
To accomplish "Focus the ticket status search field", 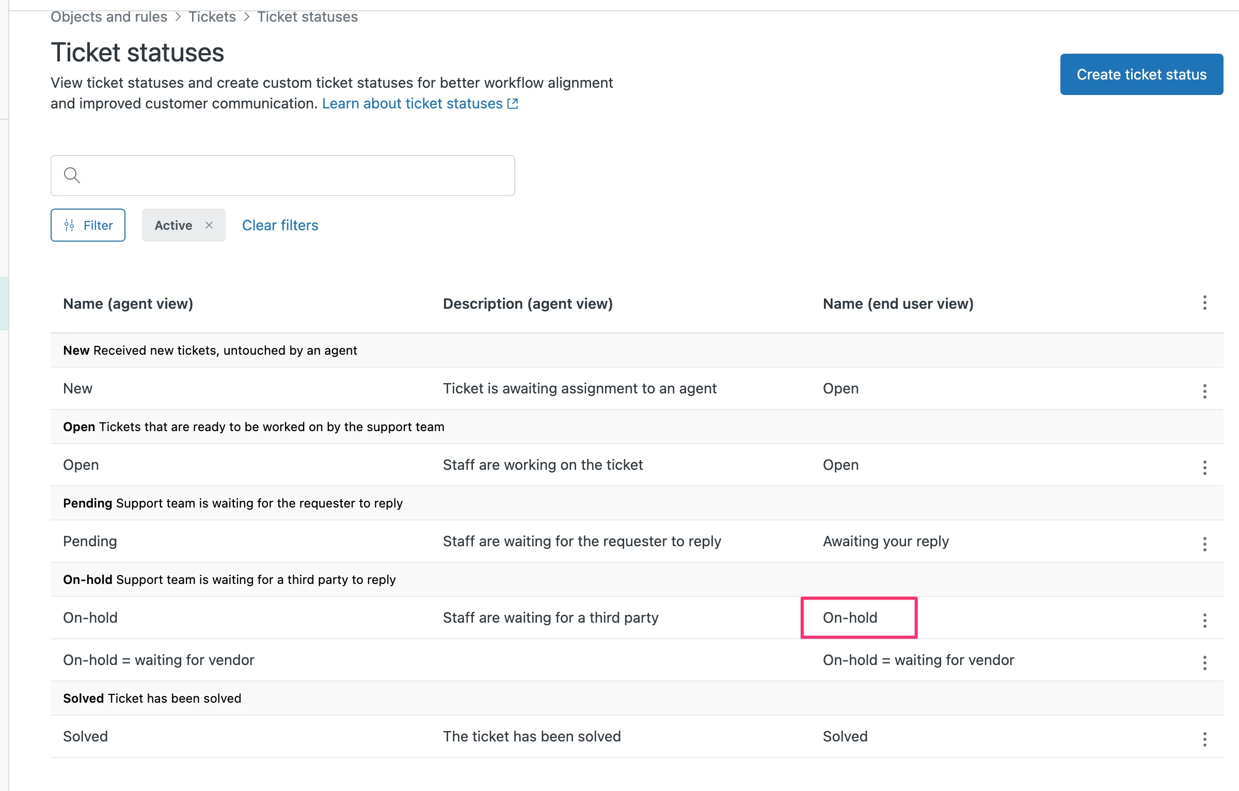I will (294, 176).
